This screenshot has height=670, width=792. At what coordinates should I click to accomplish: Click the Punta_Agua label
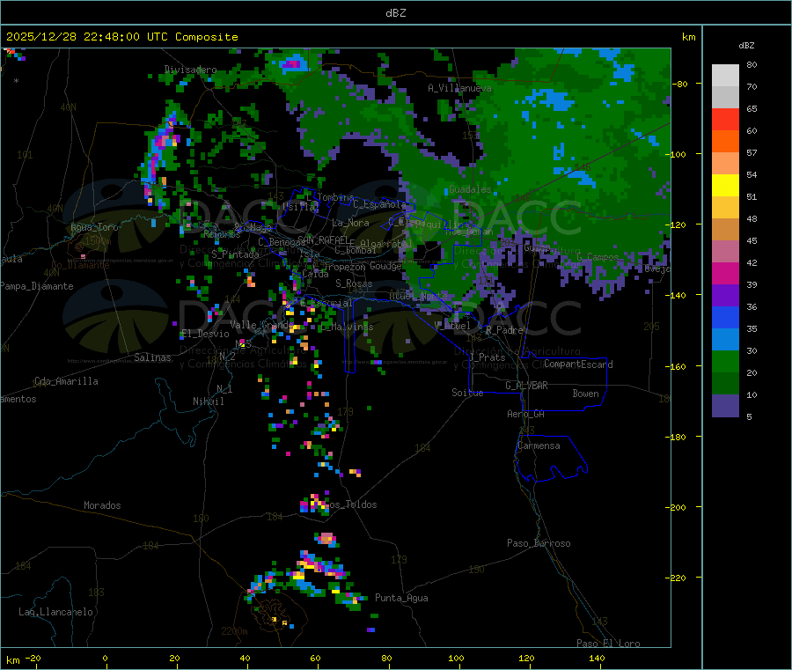pos(401,599)
